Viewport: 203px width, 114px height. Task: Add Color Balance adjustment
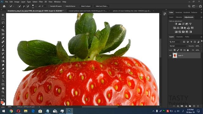(178, 28)
